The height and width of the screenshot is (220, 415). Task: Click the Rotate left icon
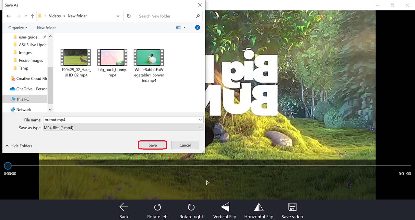click(x=158, y=207)
